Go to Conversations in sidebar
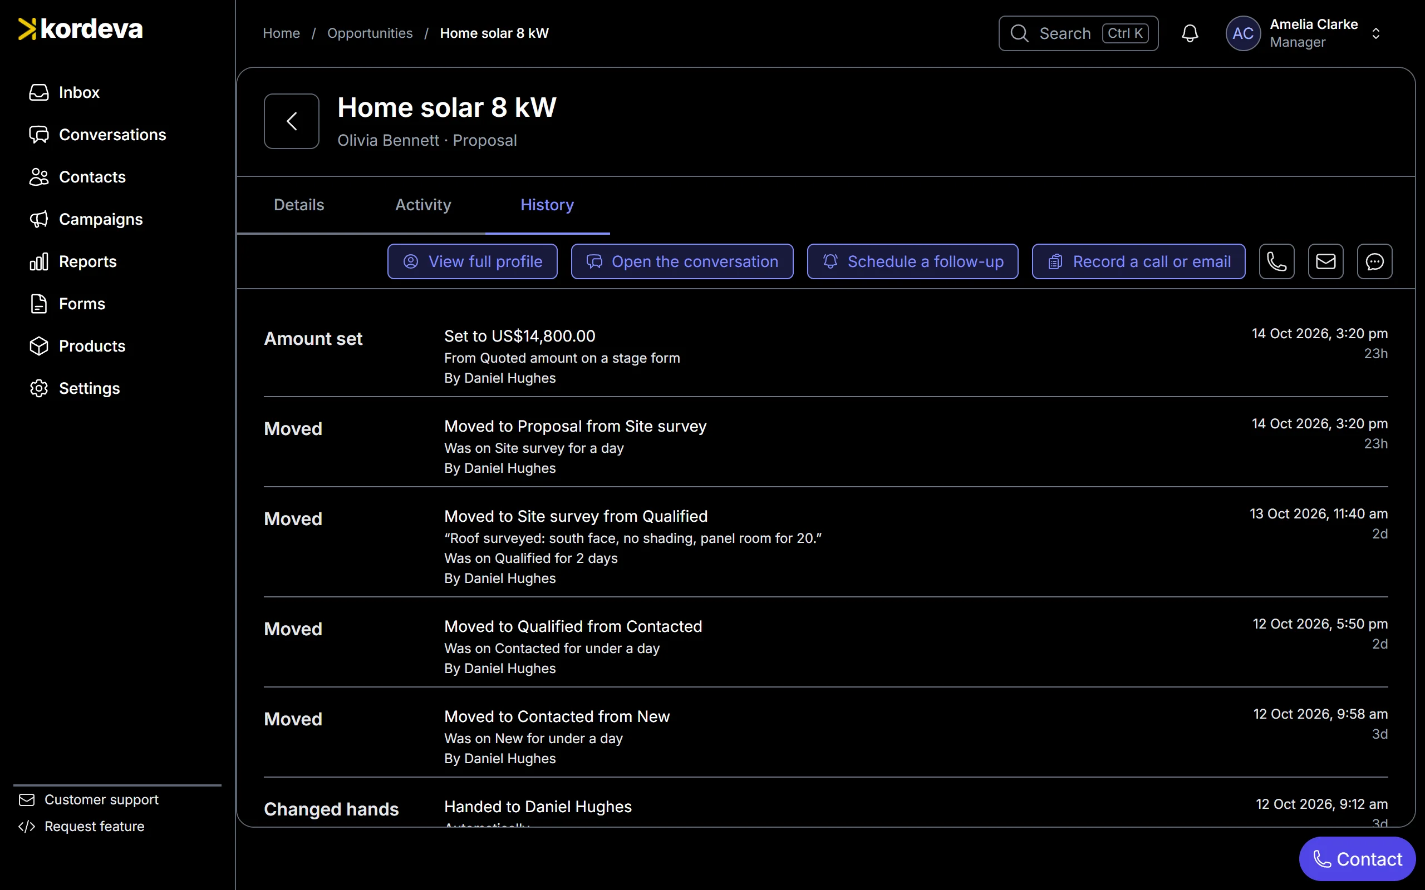 (x=98, y=135)
